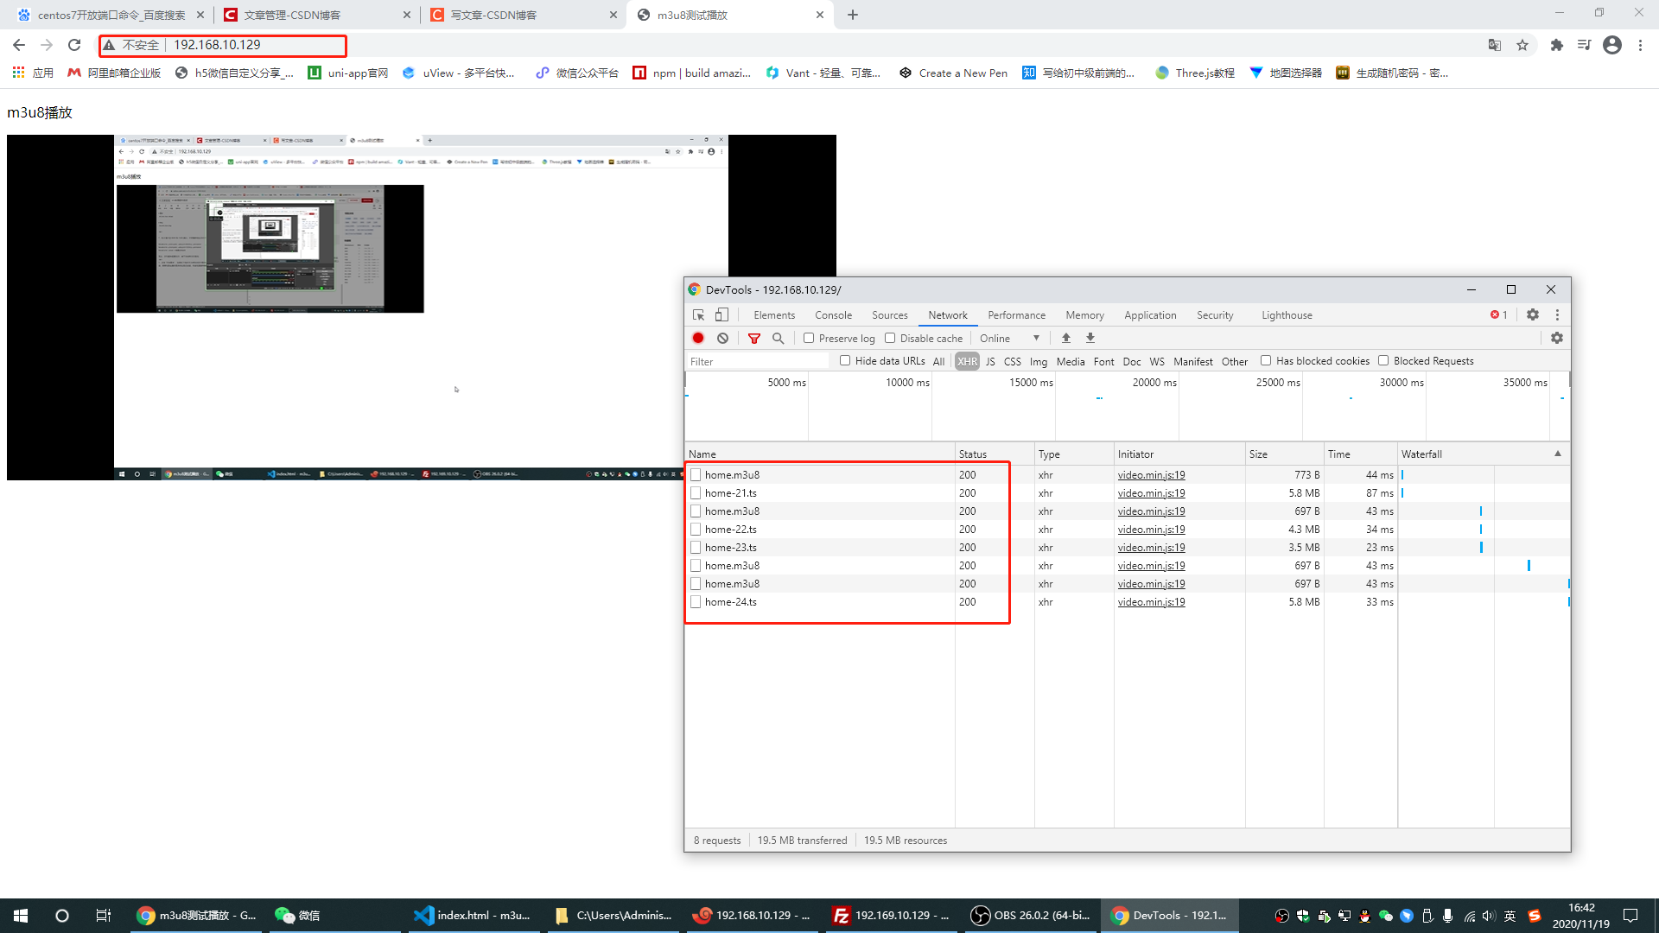
Task: Click the import HAR upload icon
Action: (x=1066, y=338)
